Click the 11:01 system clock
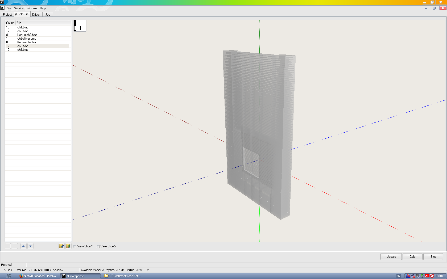The image size is (447, 279). pos(440,276)
